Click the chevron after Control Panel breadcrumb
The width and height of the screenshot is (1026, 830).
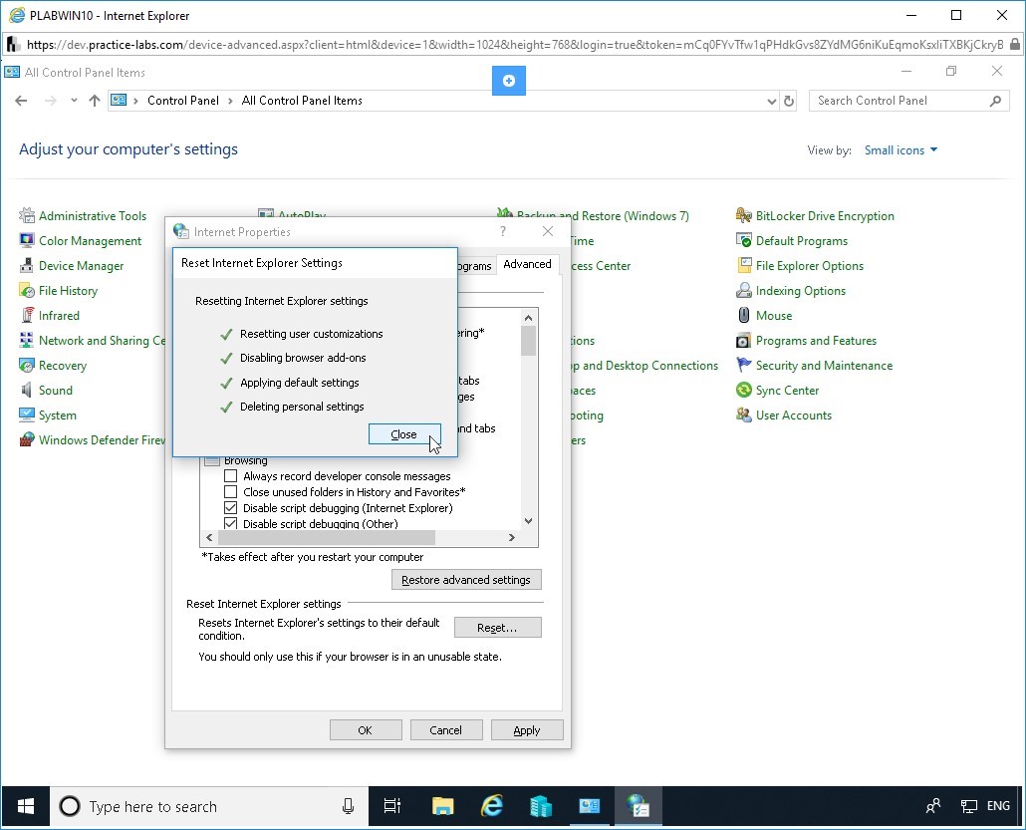(230, 101)
